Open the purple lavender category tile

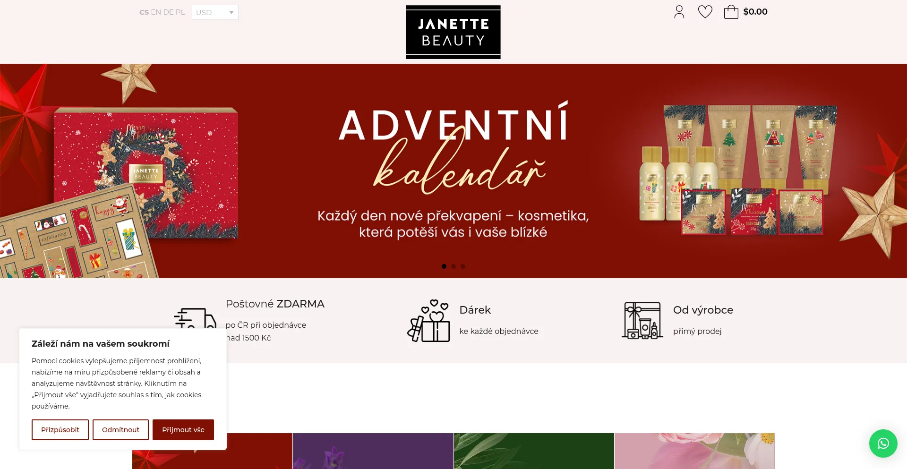(x=373, y=451)
